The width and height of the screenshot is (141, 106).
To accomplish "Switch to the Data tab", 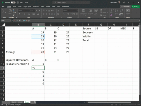I will point(42,6).
